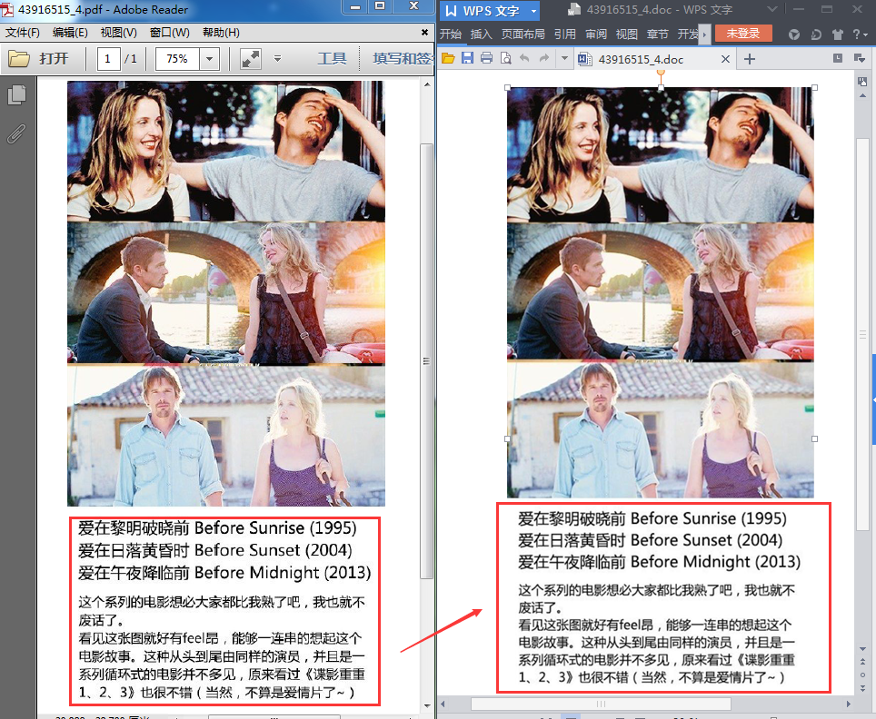The image size is (876, 719).
Task: Open the WPS 文字 application menu button
Action: coord(490,11)
